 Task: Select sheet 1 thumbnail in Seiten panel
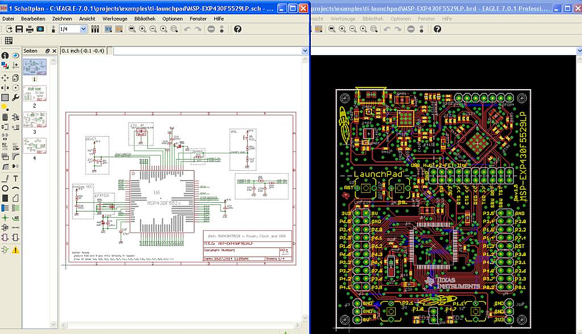[x=35, y=67]
